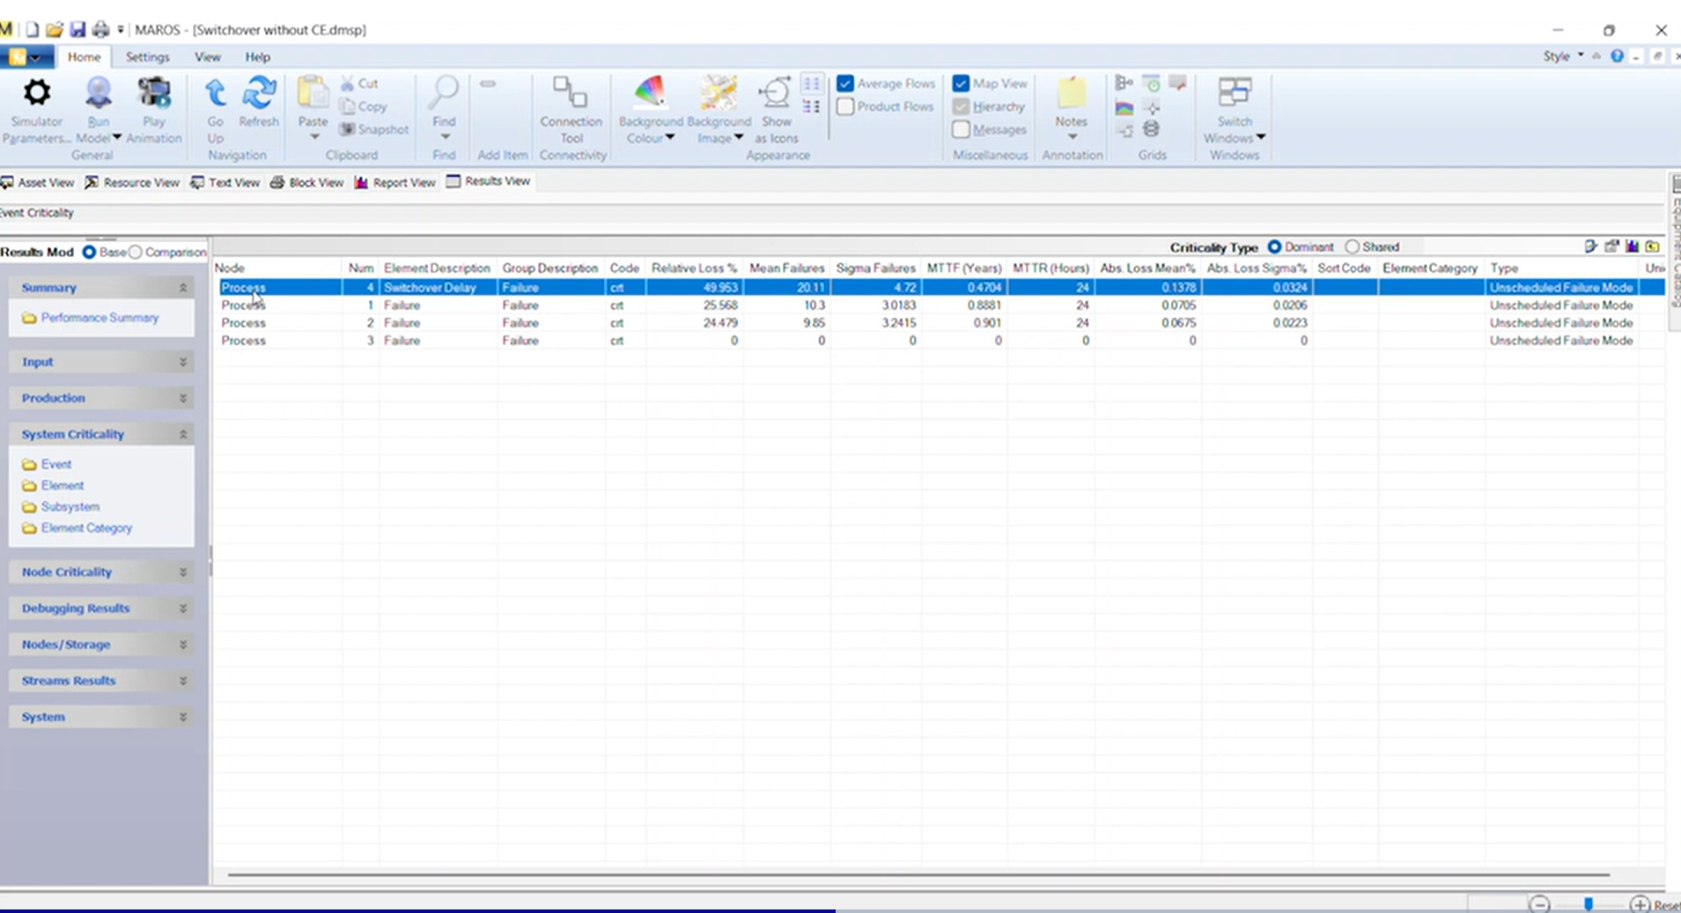Expand the Nodes/Storage section
The image size is (1681, 913).
183,644
